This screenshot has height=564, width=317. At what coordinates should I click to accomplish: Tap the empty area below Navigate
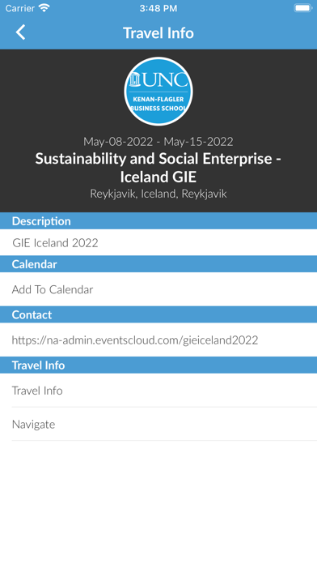coord(158,502)
